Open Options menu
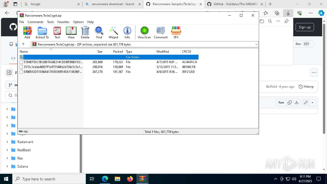Viewport: 327px width, 184px height. click(x=78, y=22)
